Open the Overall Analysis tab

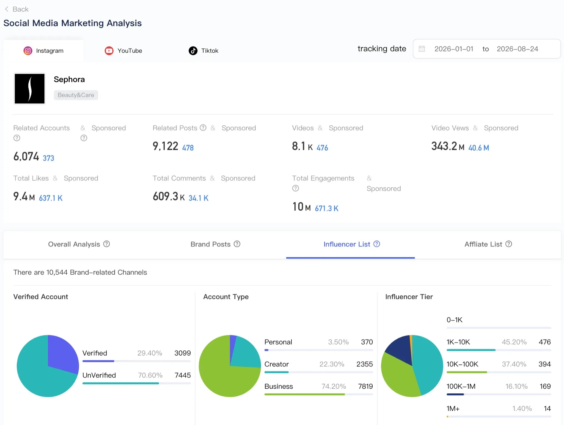click(x=79, y=244)
